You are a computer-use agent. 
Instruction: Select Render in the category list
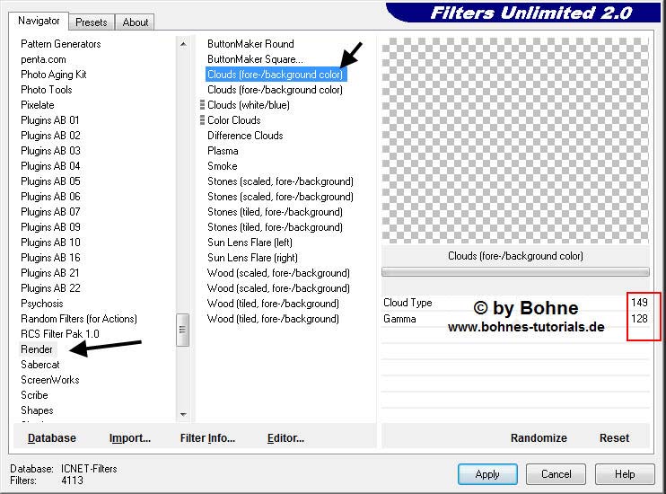tap(37, 349)
